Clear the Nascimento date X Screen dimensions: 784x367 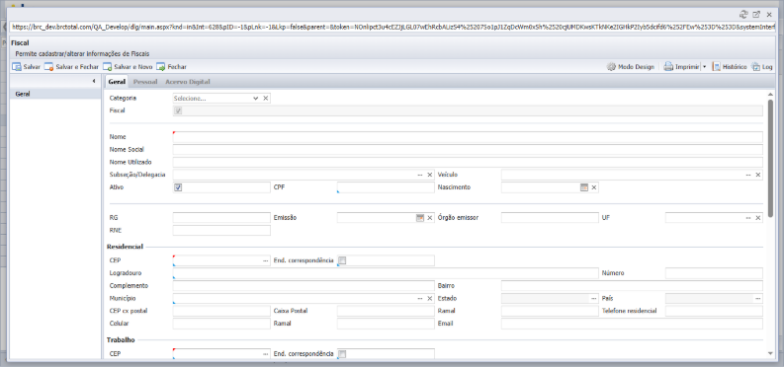593,187
